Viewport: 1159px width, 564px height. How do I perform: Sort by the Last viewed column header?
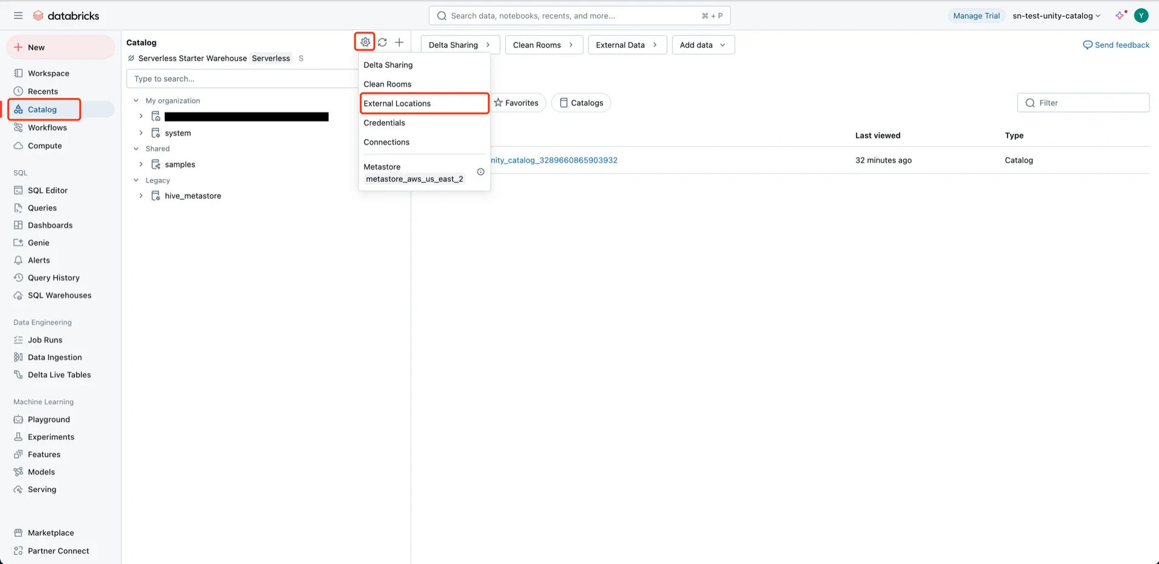pos(878,136)
